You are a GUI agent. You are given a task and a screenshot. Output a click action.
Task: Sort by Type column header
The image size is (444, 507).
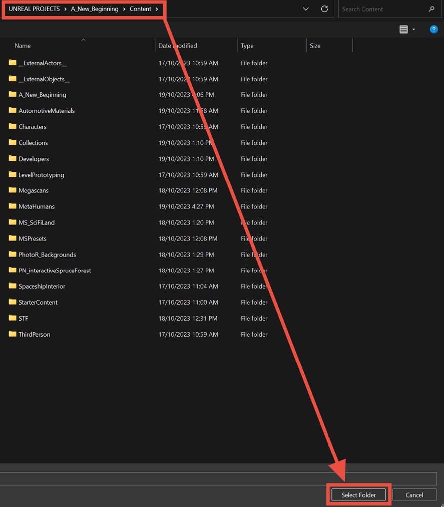click(x=247, y=46)
